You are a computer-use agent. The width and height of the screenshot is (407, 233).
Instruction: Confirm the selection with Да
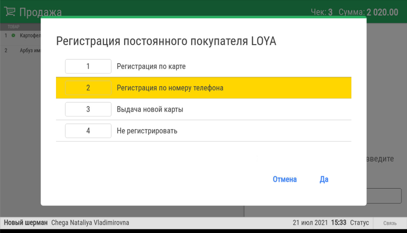click(324, 179)
